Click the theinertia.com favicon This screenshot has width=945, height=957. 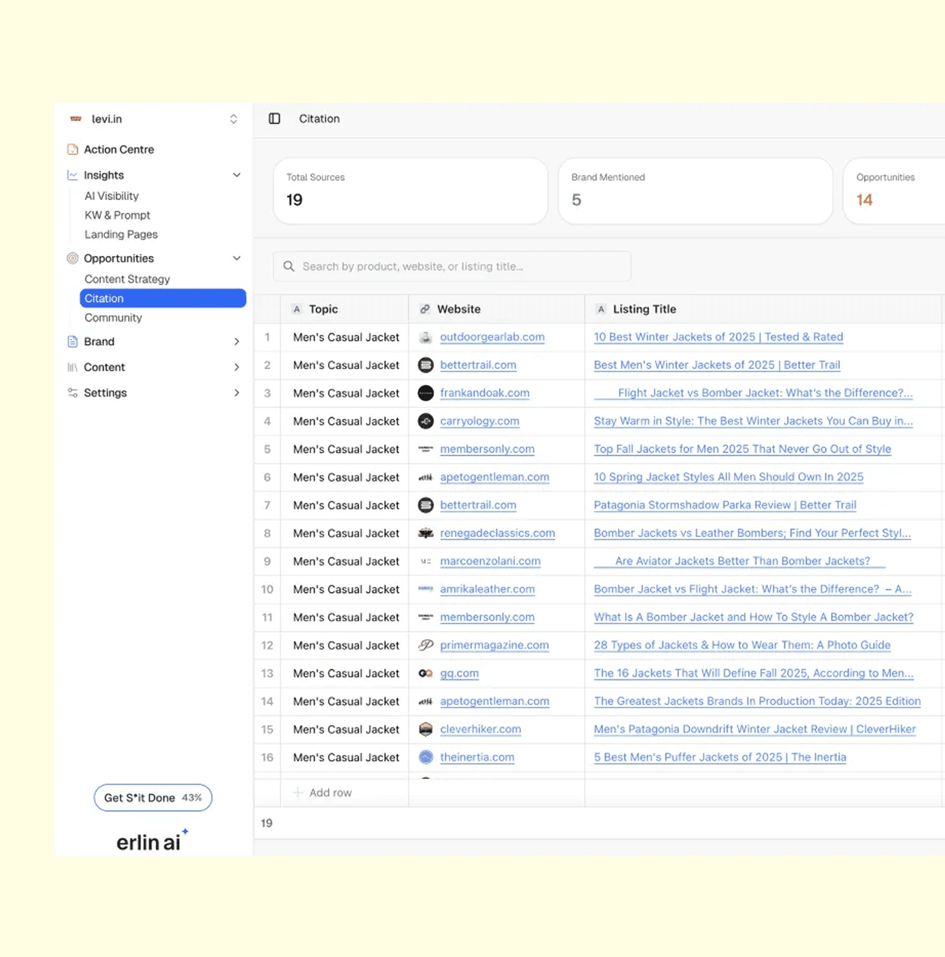[x=426, y=757]
